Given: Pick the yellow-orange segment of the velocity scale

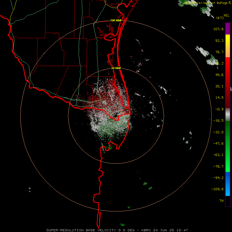Looking at the screenshot, I should point(228,46).
